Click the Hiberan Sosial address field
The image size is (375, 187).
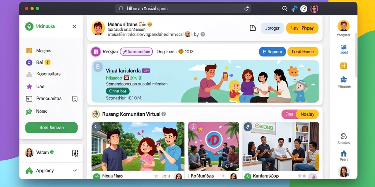pyautogui.click(x=183, y=9)
